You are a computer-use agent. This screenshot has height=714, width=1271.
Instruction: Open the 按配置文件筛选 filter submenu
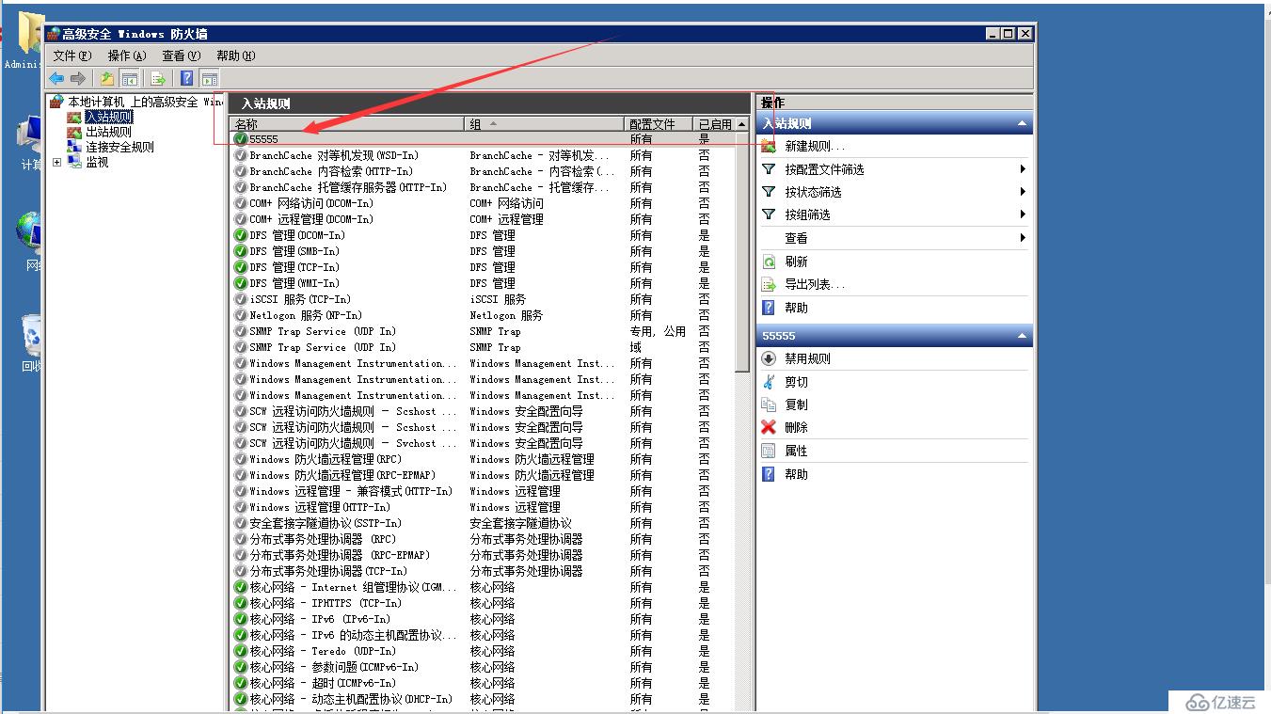824,169
